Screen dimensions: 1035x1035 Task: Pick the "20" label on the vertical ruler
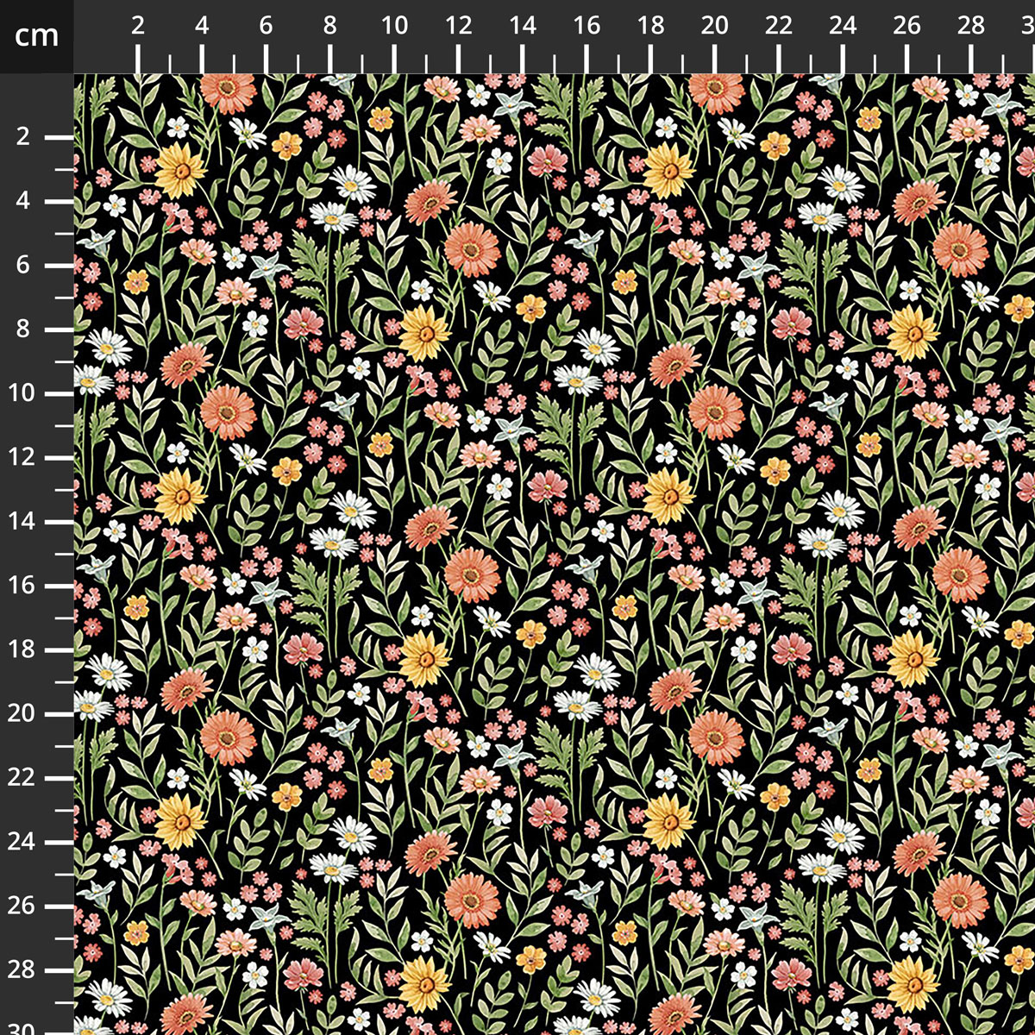pos(22,713)
